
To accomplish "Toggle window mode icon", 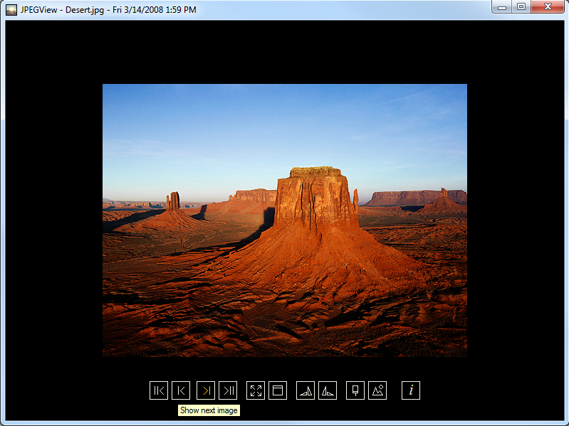I will coord(278,390).
